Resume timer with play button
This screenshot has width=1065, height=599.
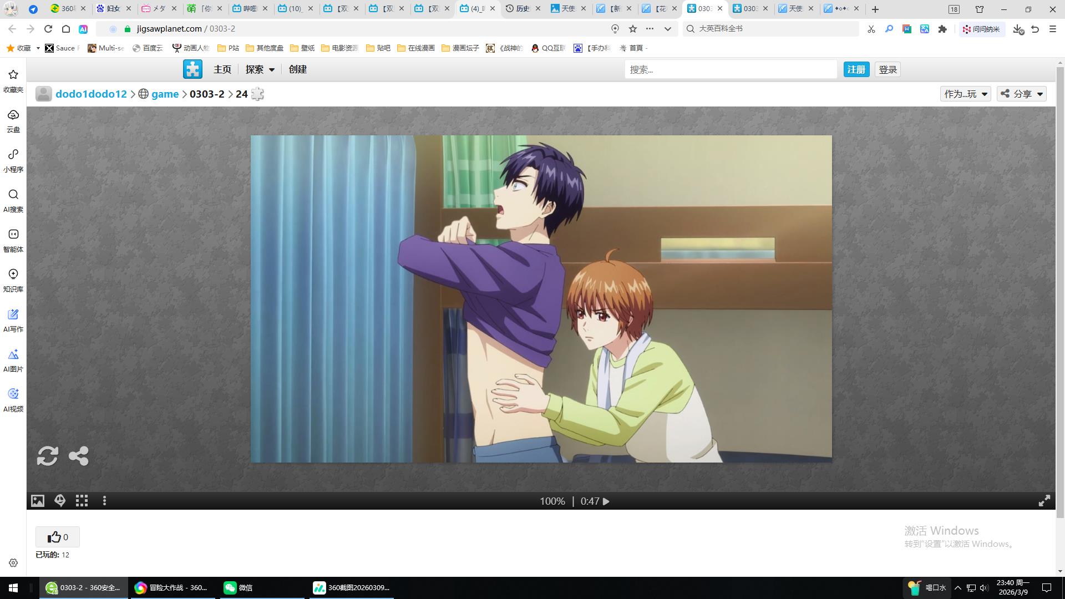tap(606, 501)
